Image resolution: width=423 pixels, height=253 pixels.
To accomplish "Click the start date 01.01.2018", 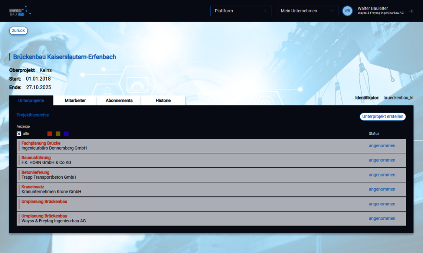I will pyautogui.click(x=38, y=79).
